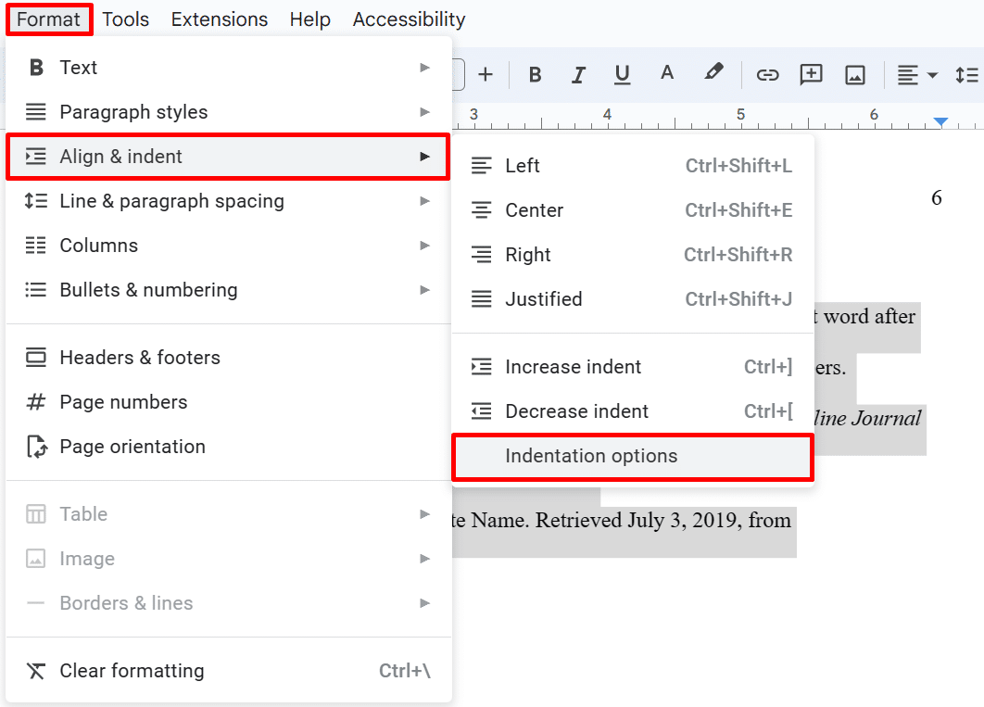Toggle bold formatting
This screenshot has height=707, width=984.
[535, 74]
